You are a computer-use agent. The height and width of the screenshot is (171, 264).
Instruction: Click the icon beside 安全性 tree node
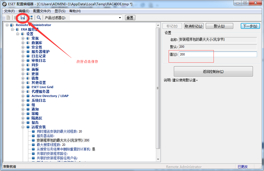click(x=28, y=47)
